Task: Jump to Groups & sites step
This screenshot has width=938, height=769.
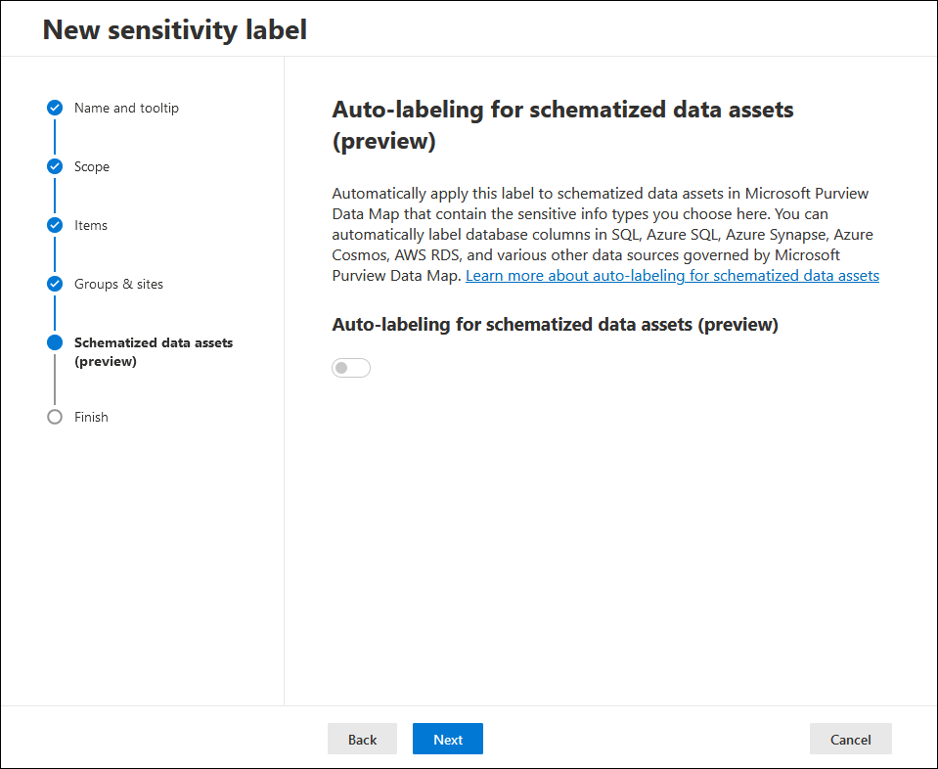Action: tap(118, 284)
